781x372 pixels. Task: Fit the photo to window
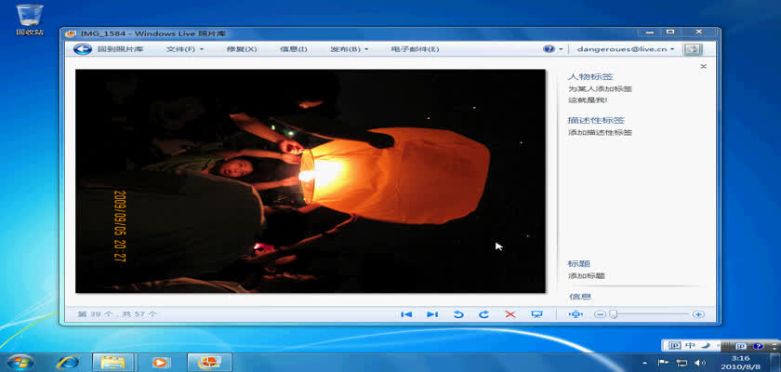tap(575, 314)
